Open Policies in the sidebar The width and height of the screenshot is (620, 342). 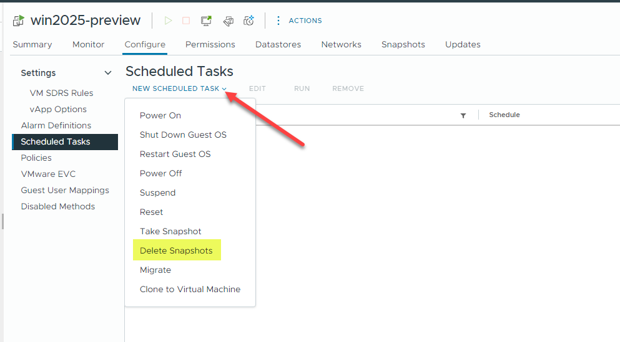pos(36,158)
